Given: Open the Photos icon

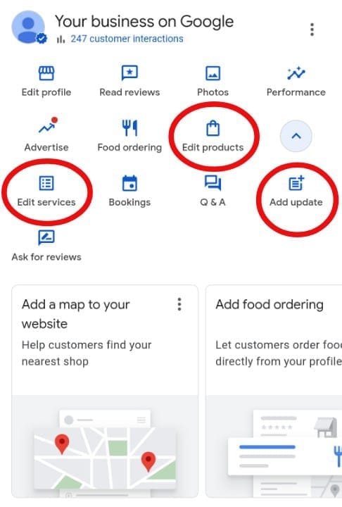Looking at the screenshot, I should click(x=213, y=73).
